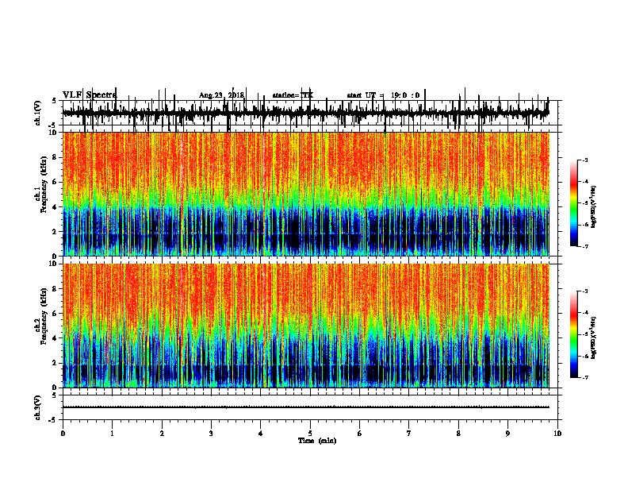628x486 pixels.
Task: Click the "ch.3(V)" axis label
Action: (x=37, y=408)
